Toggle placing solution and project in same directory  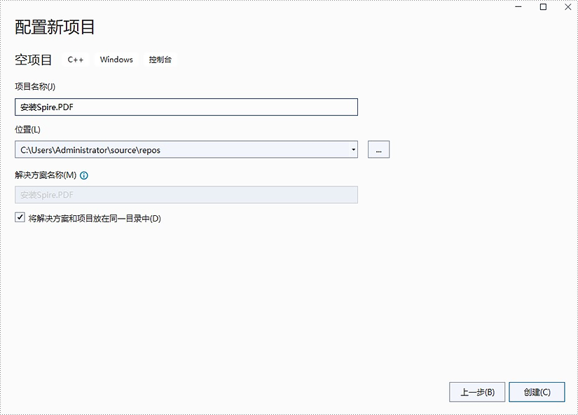pyautogui.click(x=20, y=217)
